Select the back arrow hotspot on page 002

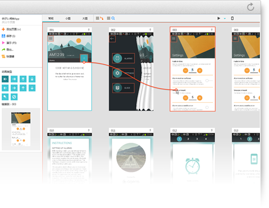112,39
